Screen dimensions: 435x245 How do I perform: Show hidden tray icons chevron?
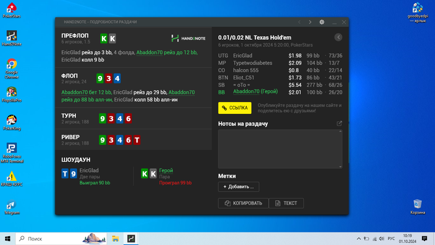(359, 239)
